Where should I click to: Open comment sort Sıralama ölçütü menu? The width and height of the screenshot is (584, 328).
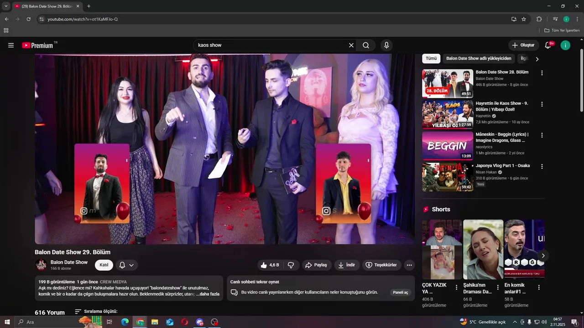pyautogui.click(x=96, y=312)
